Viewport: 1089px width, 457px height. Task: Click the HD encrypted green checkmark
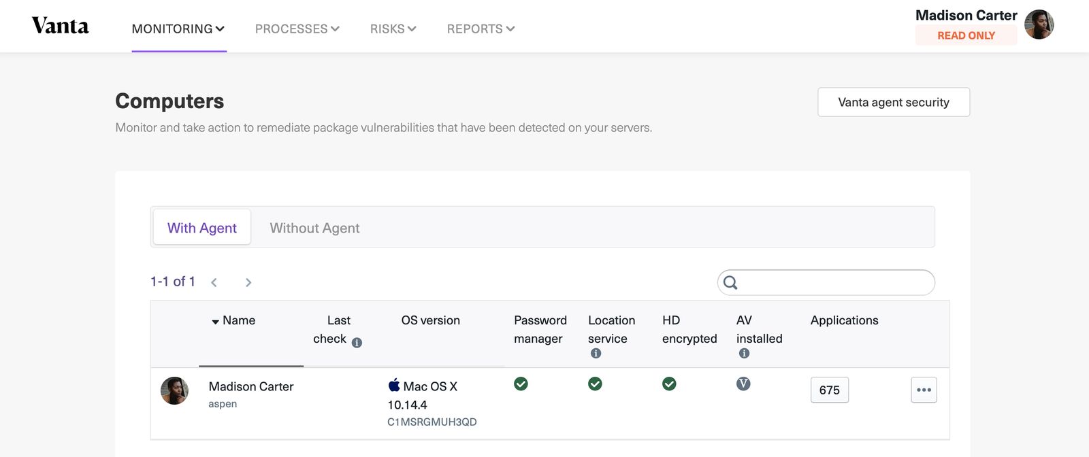pos(669,384)
